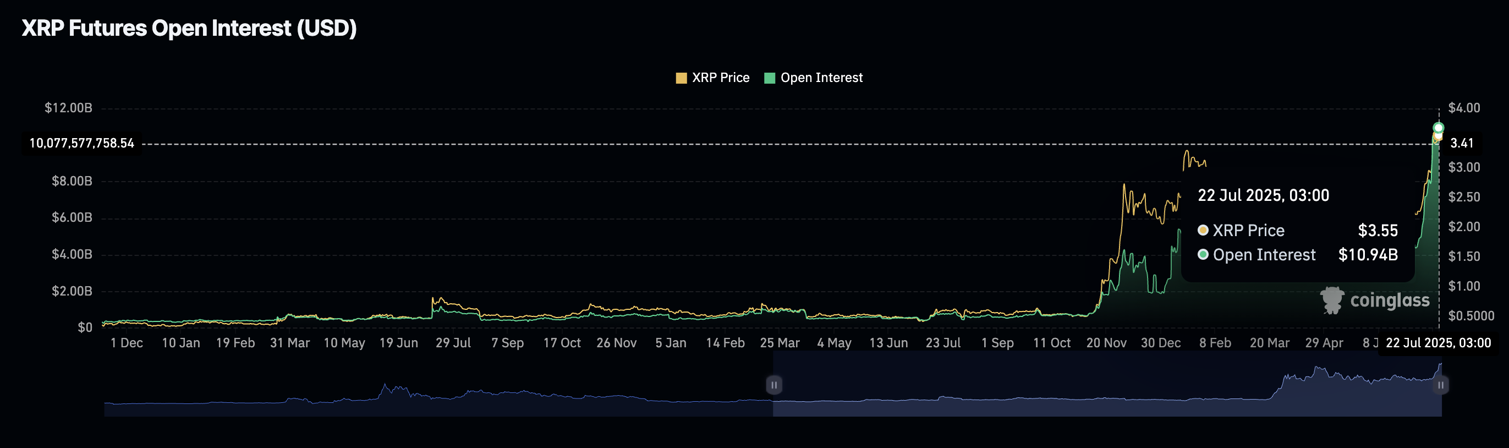1509x448 pixels.
Task: Toggle the Open Interest legend series
Action: point(813,78)
